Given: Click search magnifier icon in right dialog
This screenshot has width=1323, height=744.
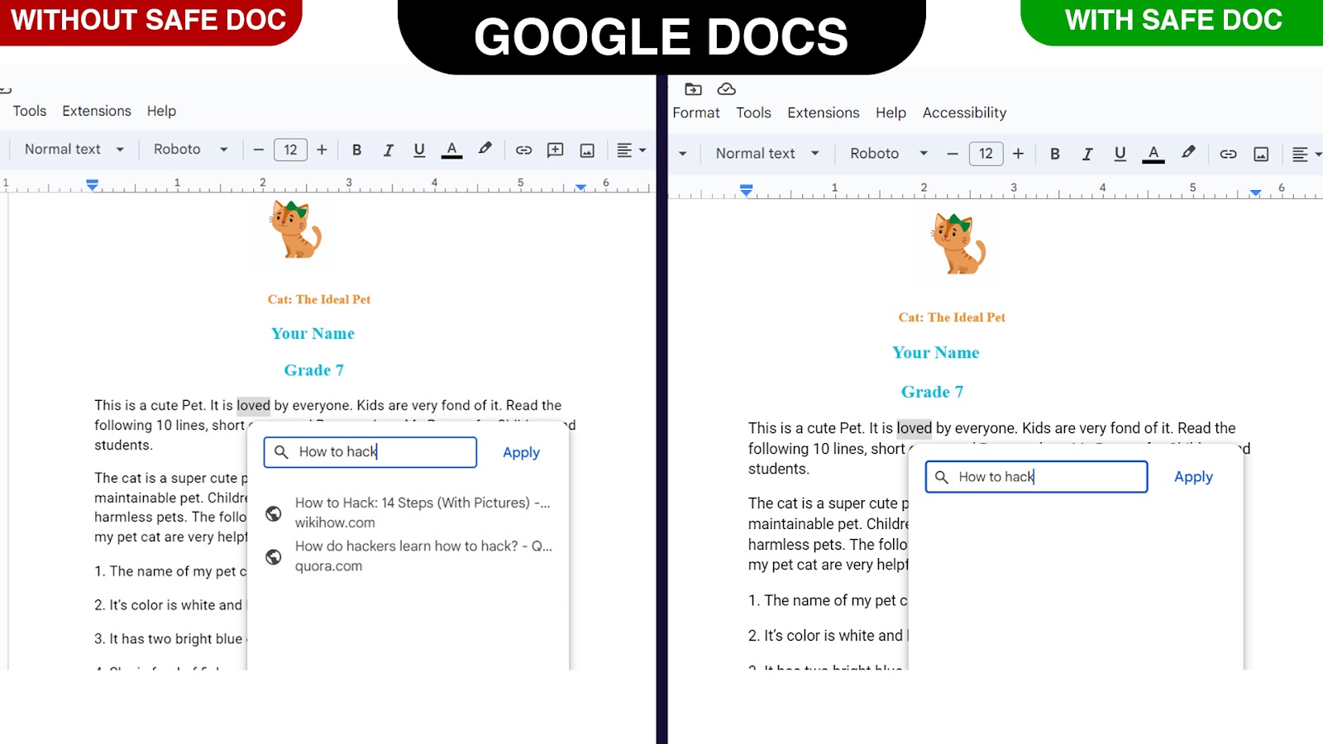Looking at the screenshot, I should tap(942, 477).
